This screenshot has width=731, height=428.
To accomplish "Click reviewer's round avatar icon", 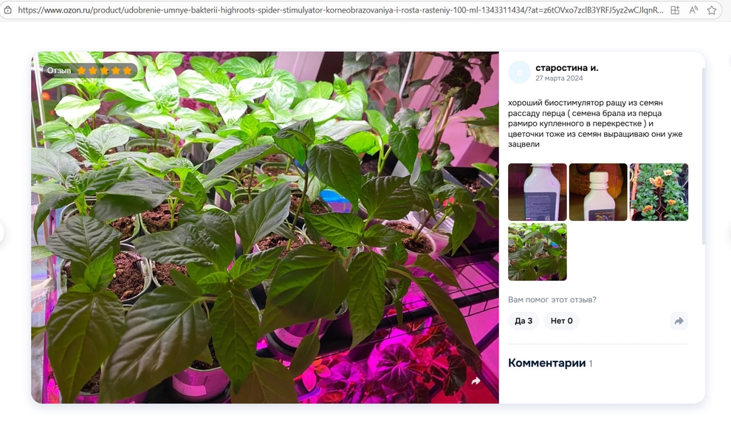I will coord(519,72).
